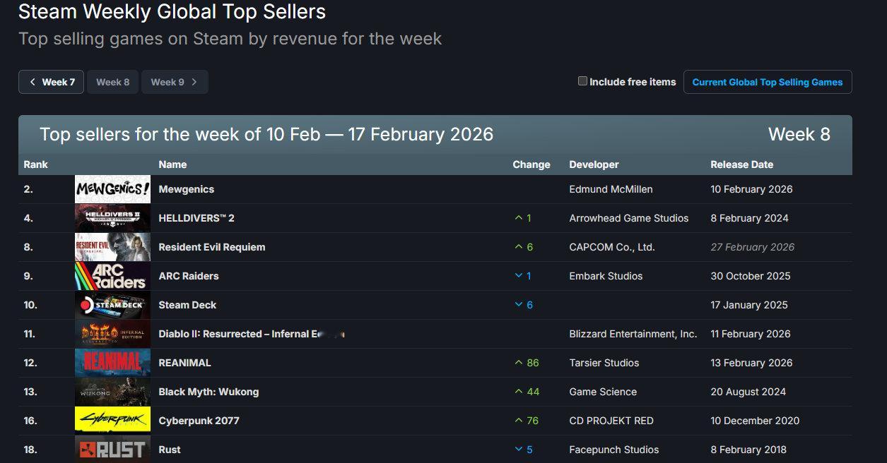Open the HELLDIVERS 2 game logo image
This screenshot has width=887, height=463.
pyautogui.click(x=112, y=218)
